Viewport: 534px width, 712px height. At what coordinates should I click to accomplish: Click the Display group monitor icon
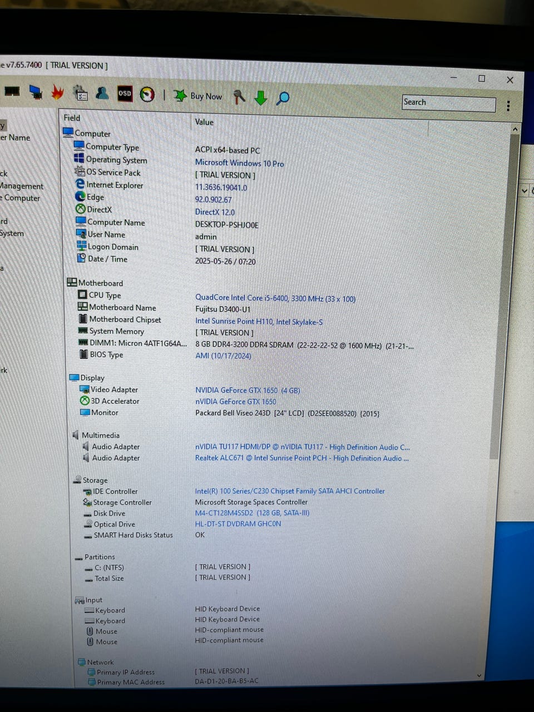click(74, 377)
